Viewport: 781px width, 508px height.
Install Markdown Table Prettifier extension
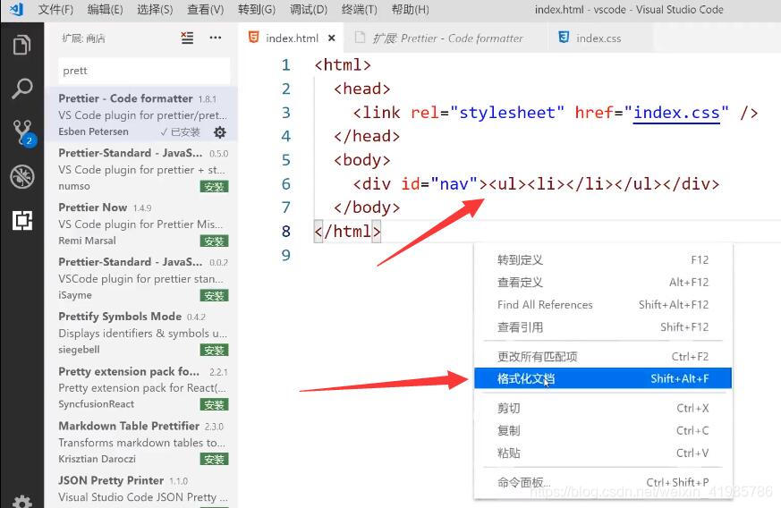point(214,459)
